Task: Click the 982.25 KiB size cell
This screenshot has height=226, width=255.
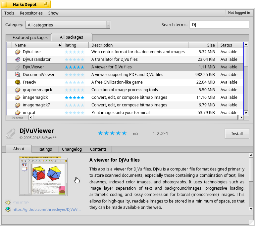Action: [205, 75]
